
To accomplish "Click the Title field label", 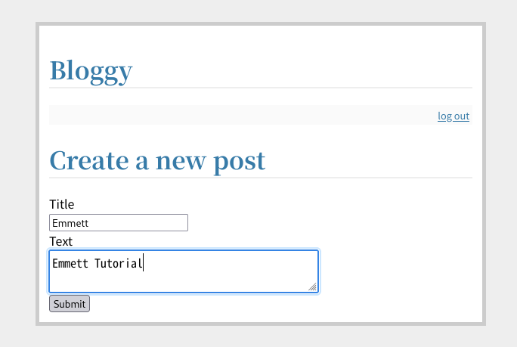I will coord(61,204).
